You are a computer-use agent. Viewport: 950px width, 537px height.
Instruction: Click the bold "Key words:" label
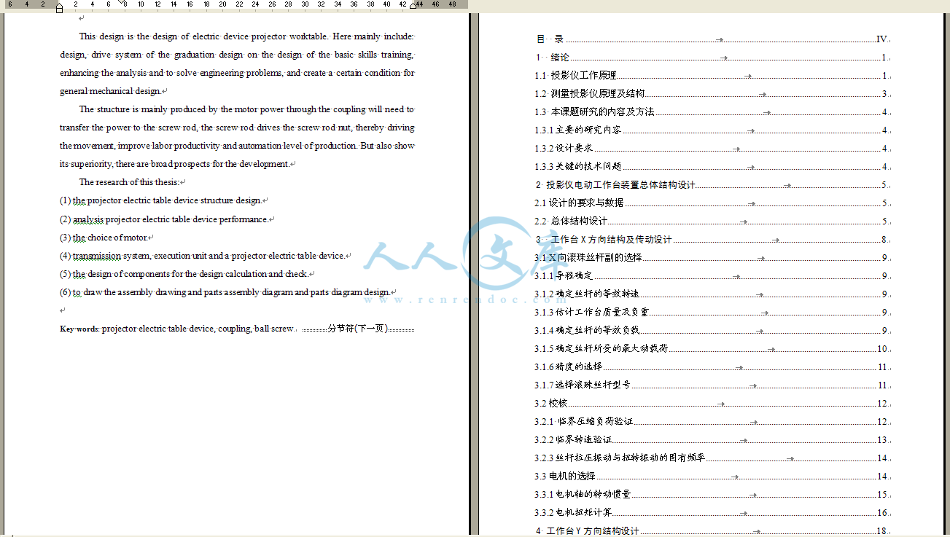click(x=79, y=329)
